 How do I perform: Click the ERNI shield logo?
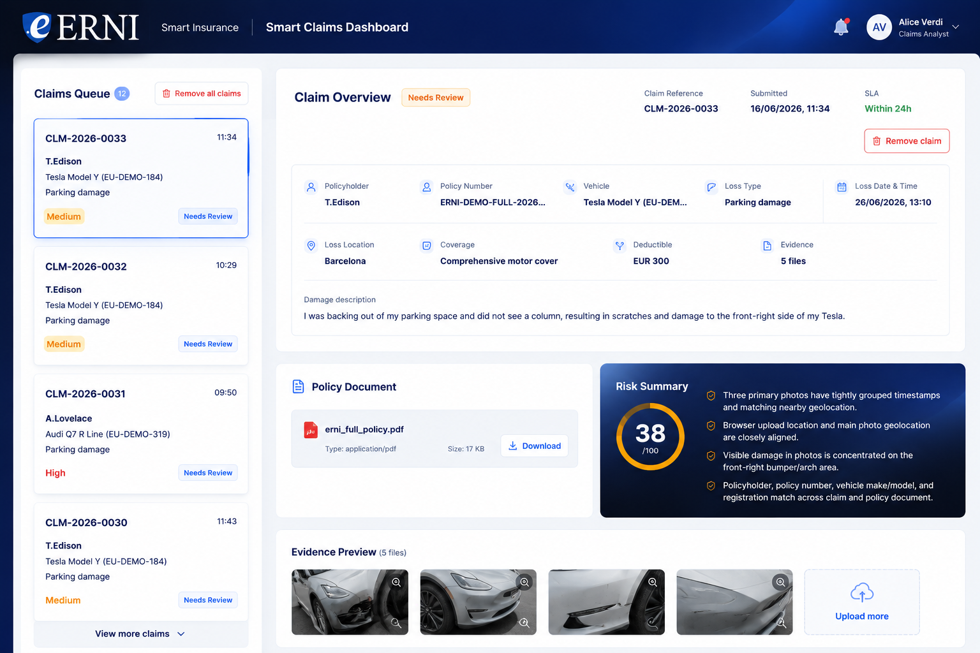click(x=37, y=27)
